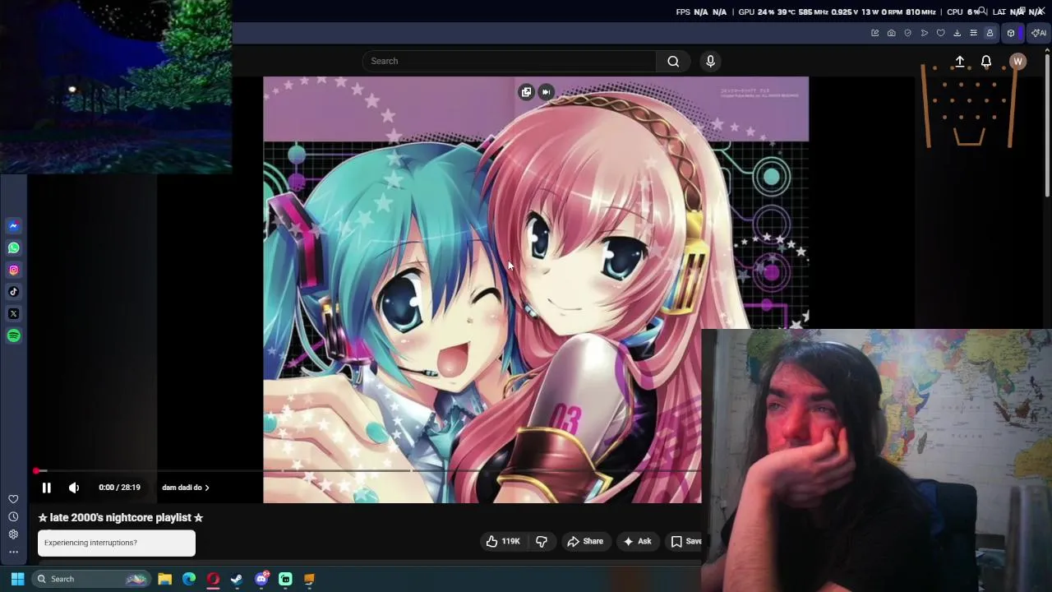Click the video title 'late 2000's nightcore playlist'
The width and height of the screenshot is (1052, 592).
(120, 517)
